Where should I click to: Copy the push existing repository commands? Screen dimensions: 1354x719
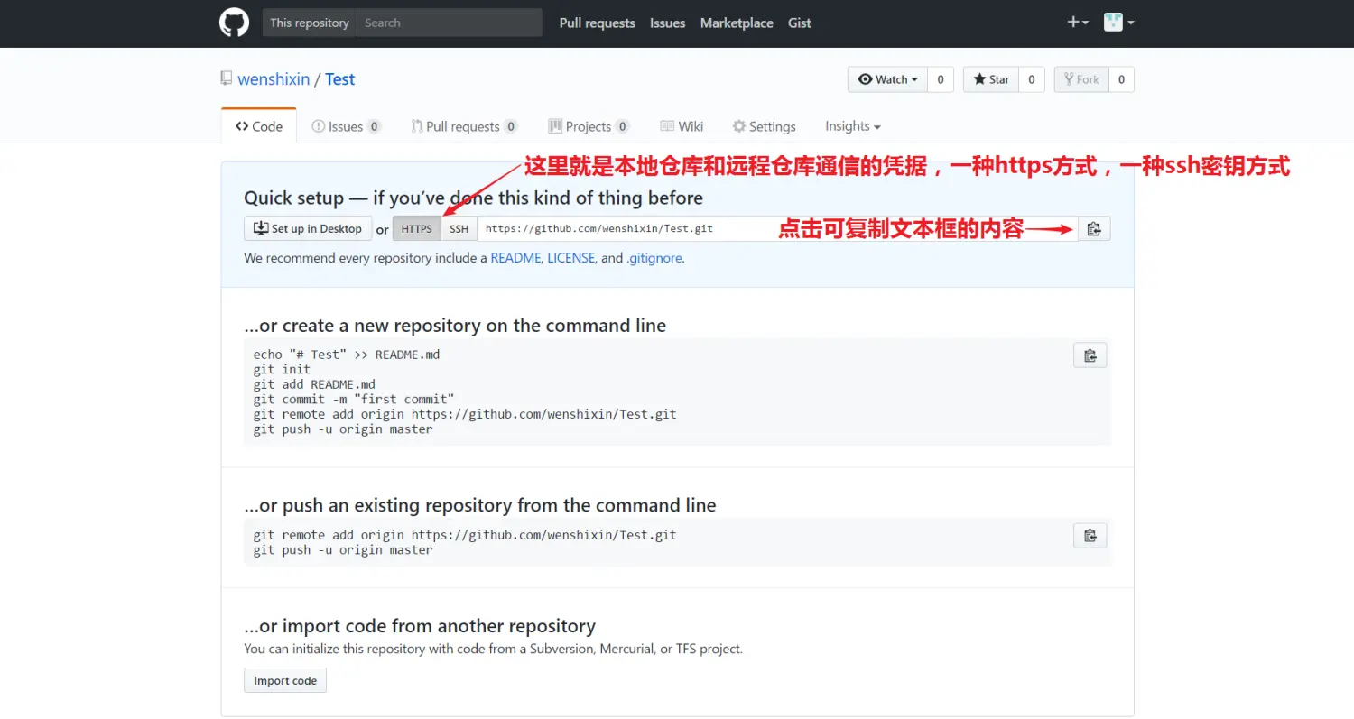[x=1090, y=536]
